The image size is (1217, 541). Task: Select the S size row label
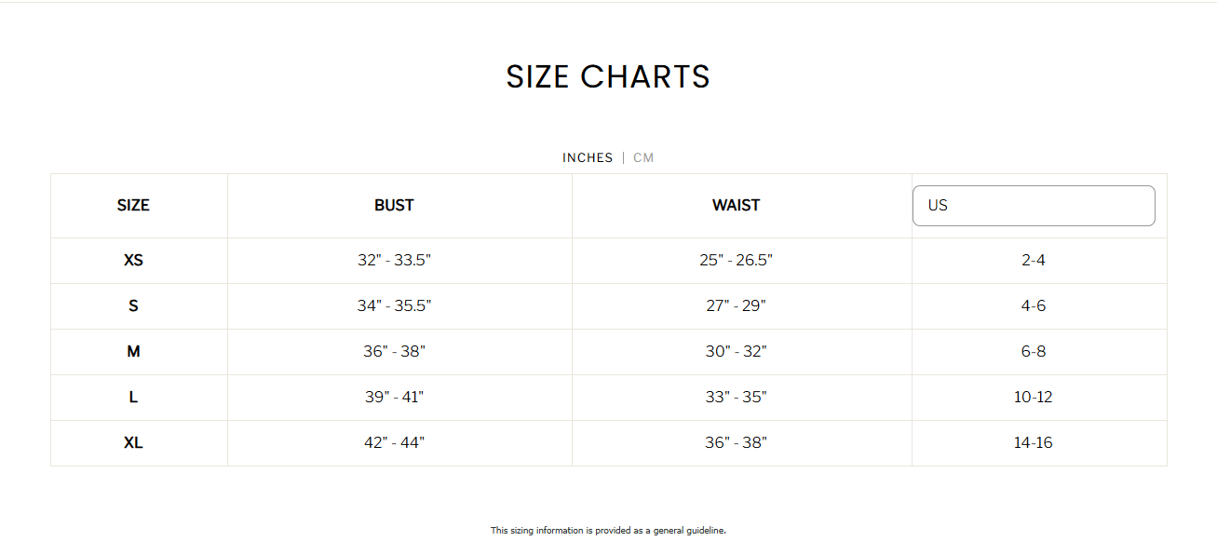[133, 305]
